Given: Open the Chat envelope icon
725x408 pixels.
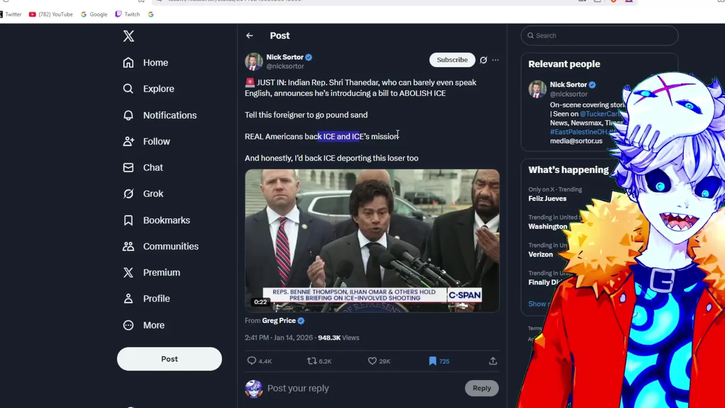Looking at the screenshot, I should [129, 167].
